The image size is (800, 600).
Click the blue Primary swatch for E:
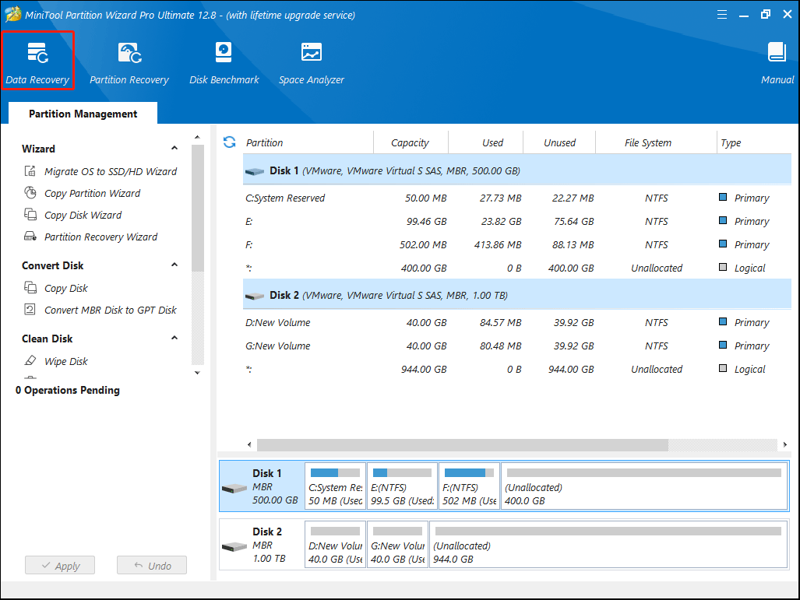click(x=722, y=220)
